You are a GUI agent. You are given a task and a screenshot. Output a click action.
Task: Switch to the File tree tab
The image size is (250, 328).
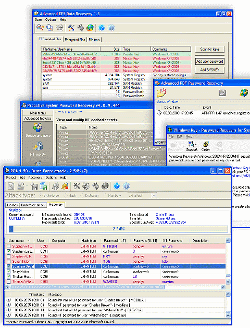click(x=94, y=40)
